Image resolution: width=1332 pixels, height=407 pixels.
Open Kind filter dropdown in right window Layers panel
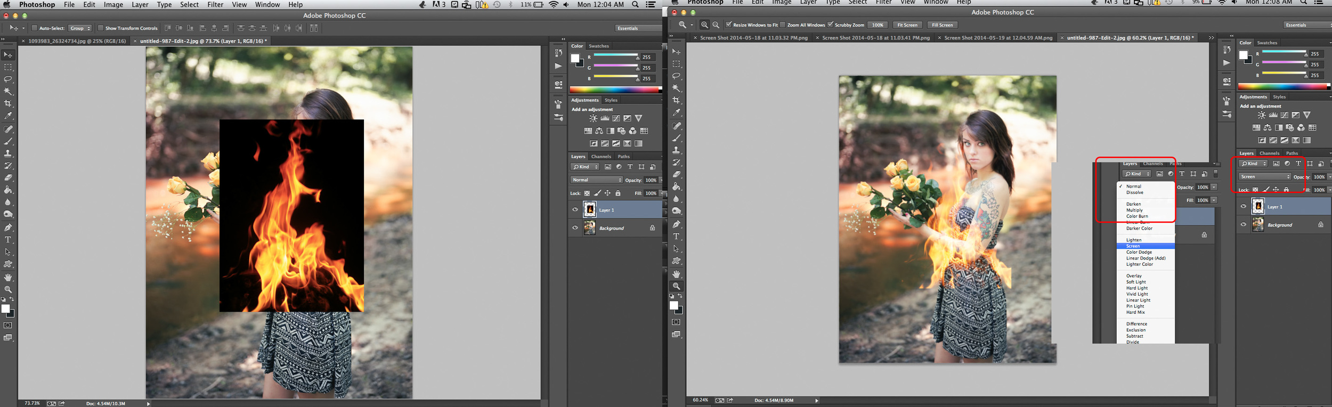(1253, 164)
